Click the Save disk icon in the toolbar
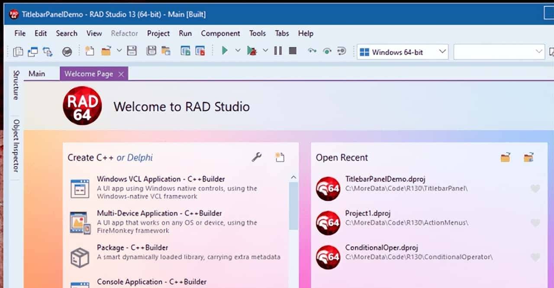Image resolution: width=554 pixels, height=288 pixels. point(132,51)
